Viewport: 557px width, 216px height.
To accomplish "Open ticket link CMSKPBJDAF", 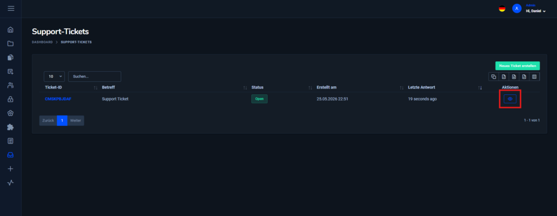I will pyautogui.click(x=58, y=99).
